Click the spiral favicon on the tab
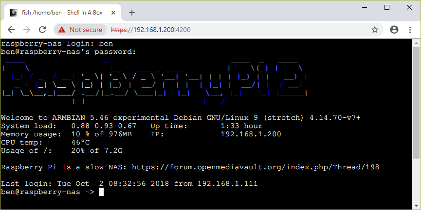Viewport: 421px width, 210px height. (13, 13)
